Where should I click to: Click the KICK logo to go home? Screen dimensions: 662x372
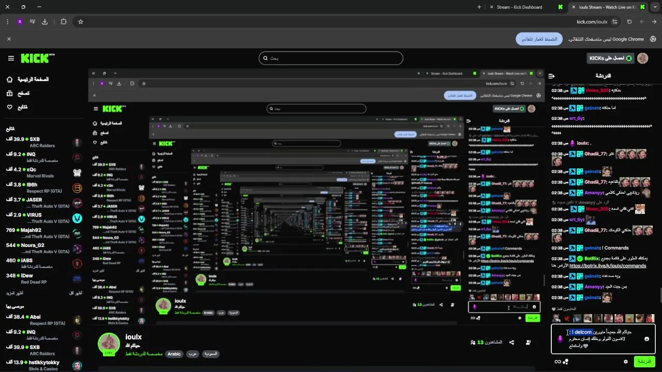38,58
